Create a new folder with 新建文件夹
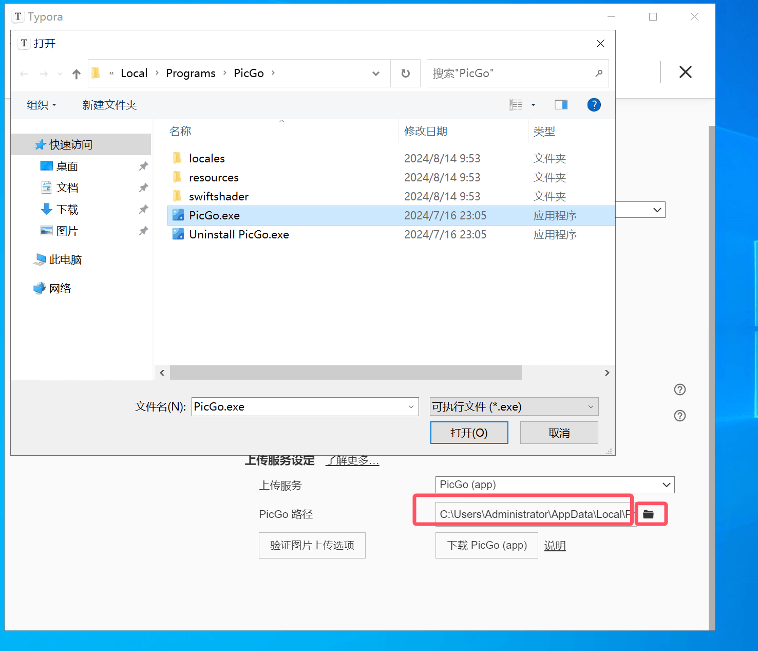 click(x=109, y=105)
